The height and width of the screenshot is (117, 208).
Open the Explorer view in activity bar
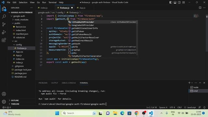coord(4,9)
